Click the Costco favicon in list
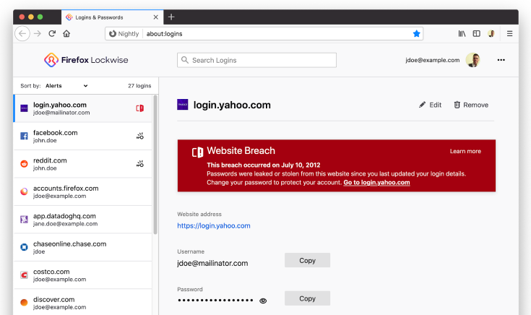Screen dimensions: 531x315 click(24, 275)
